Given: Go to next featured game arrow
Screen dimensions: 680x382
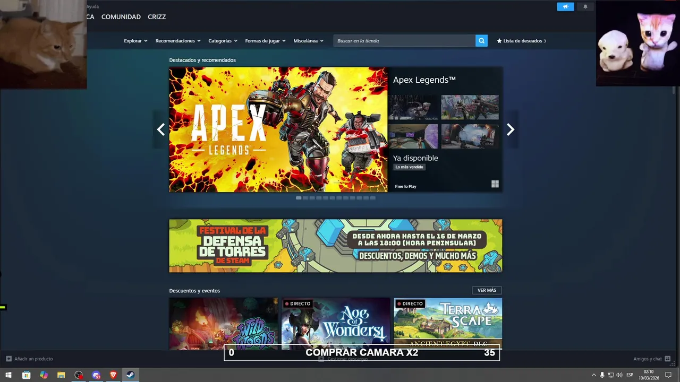Looking at the screenshot, I should 511,129.
